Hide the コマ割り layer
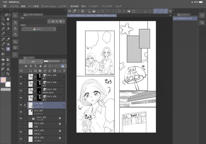Viewport: 206px width, 144px height. click(x=21, y=139)
